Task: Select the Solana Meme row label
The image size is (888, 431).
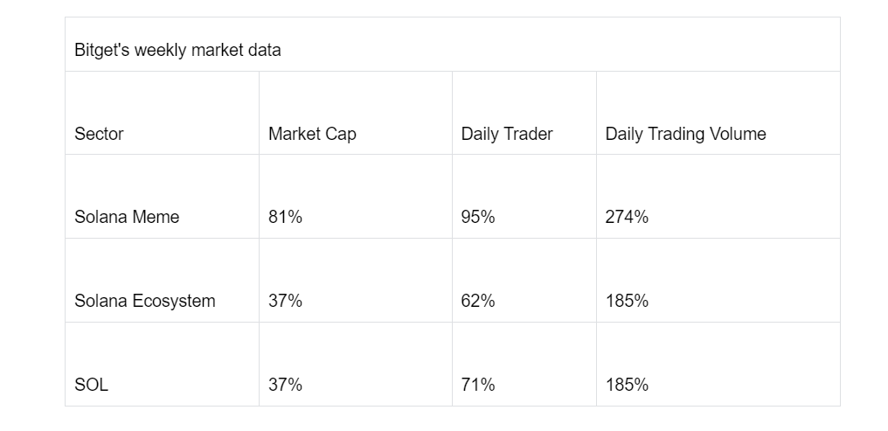Action: pos(127,217)
